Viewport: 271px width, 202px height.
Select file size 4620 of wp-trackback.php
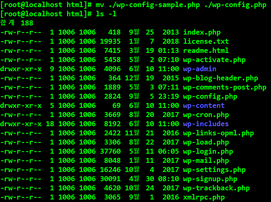tap(112, 188)
